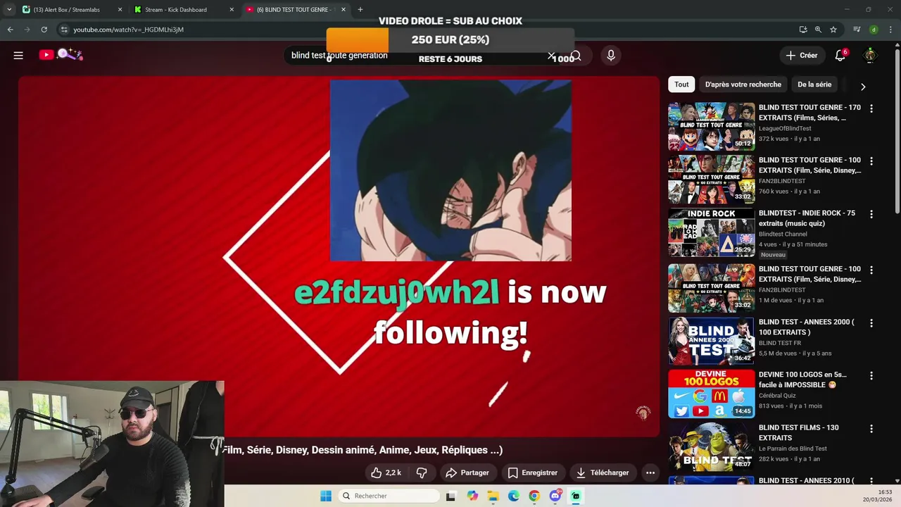
Task: Open Cérébral Quiz channel link
Action: pos(781,395)
